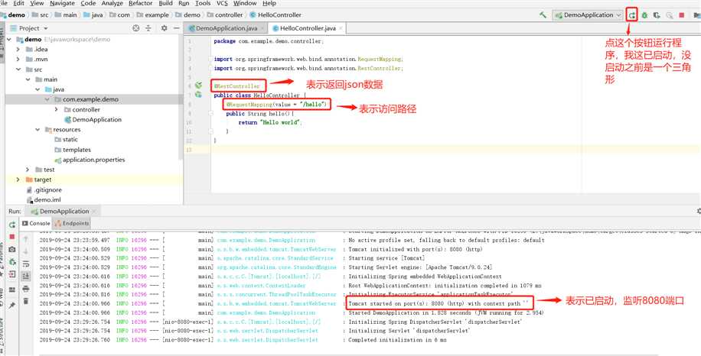Select the .gitignore file
Viewport: 701px width, 356px height.
(44, 190)
